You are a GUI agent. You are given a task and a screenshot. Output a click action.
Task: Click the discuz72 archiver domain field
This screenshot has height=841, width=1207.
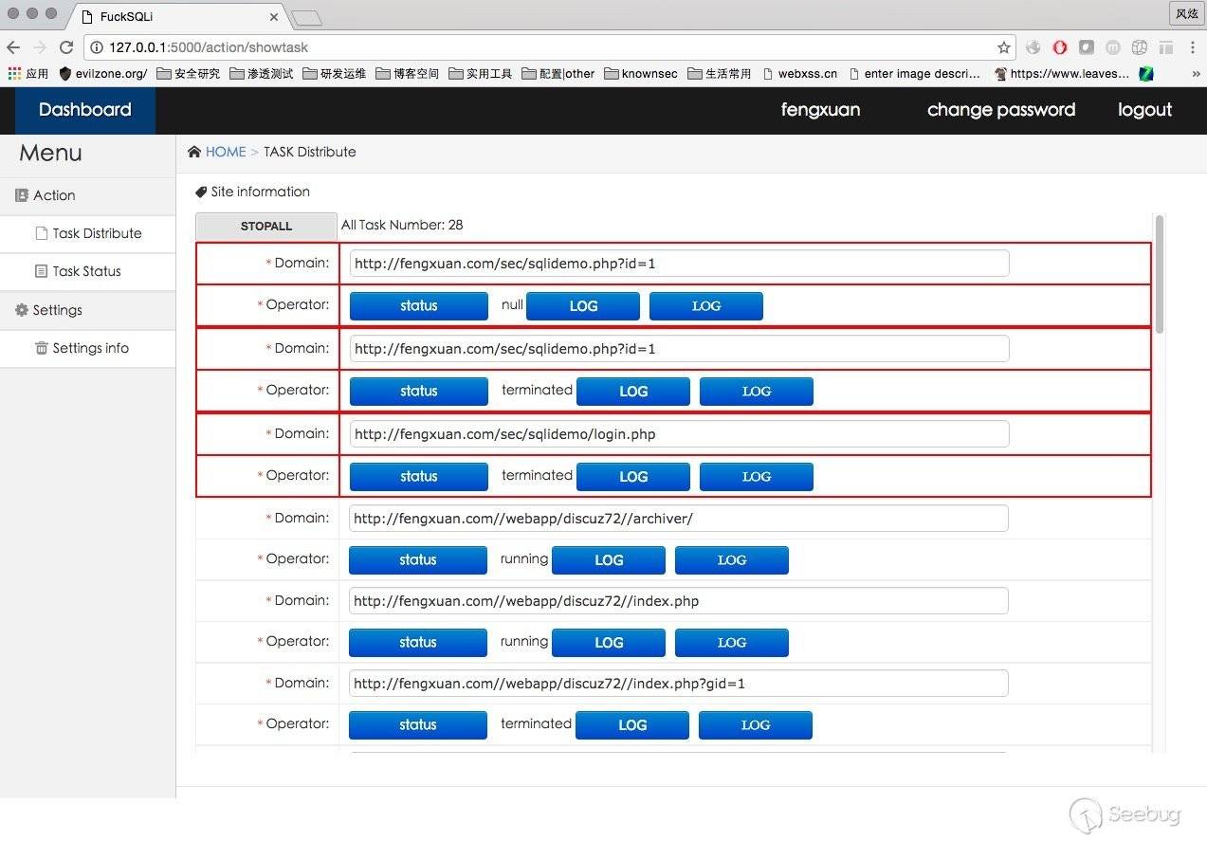pos(678,519)
